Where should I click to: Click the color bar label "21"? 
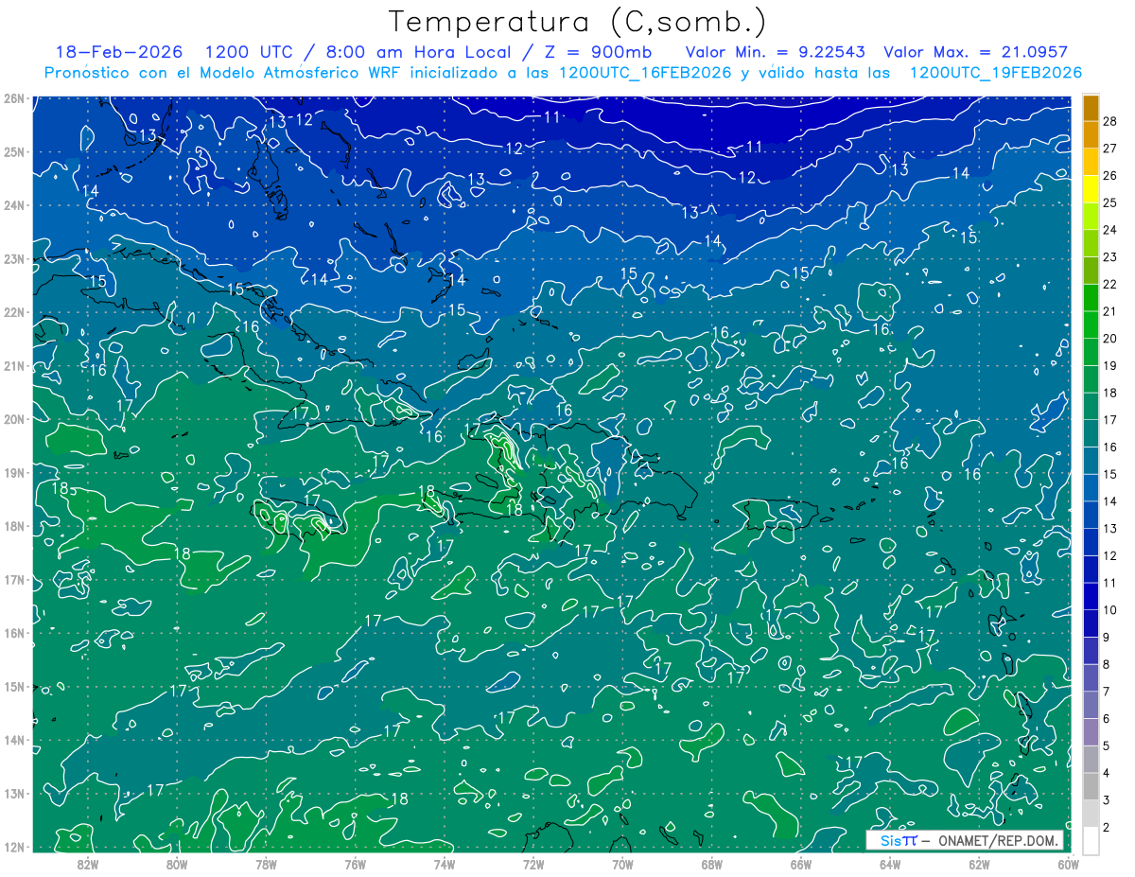click(1110, 311)
